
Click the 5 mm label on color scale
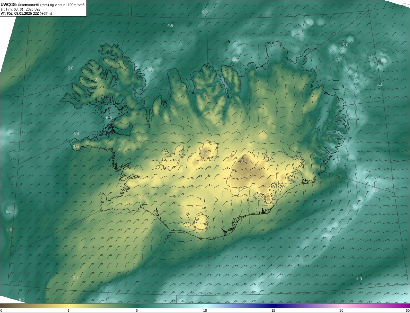(137, 310)
